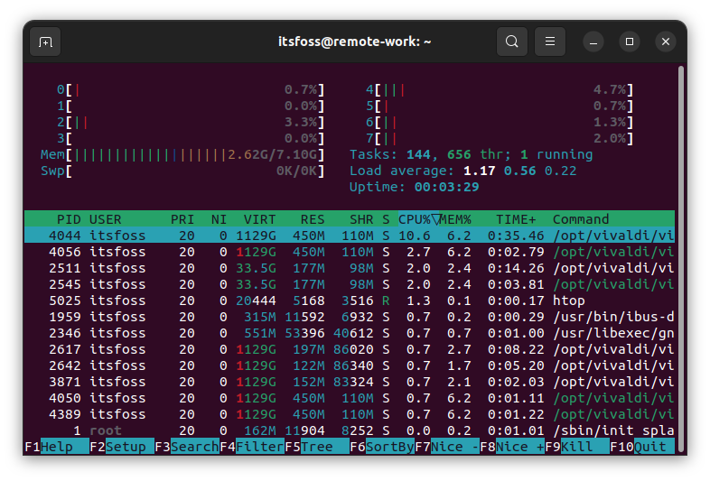The width and height of the screenshot is (710, 481).
Task: Activate F4 Filter option
Action: (x=258, y=447)
